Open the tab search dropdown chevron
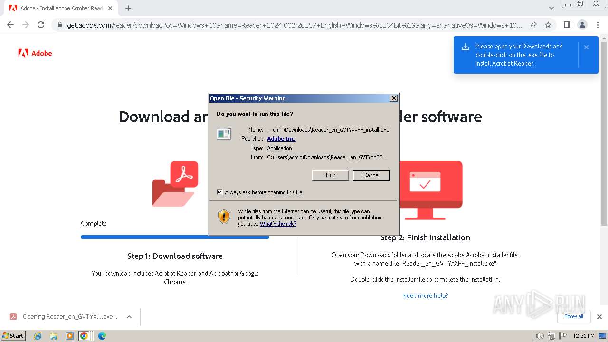The height and width of the screenshot is (342, 608). (551, 8)
